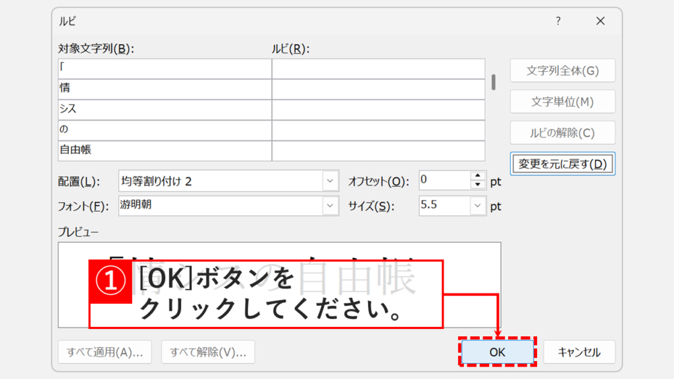Viewport: 674px width, 379px height.
Task: Open the 配置 alignment dropdown
Action: click(329, 179)
